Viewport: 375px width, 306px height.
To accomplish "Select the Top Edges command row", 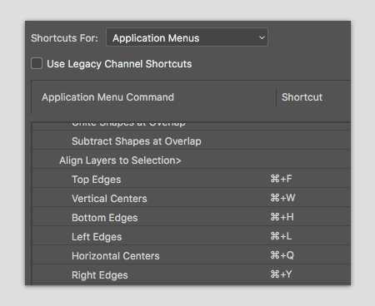I will point(192,179).
